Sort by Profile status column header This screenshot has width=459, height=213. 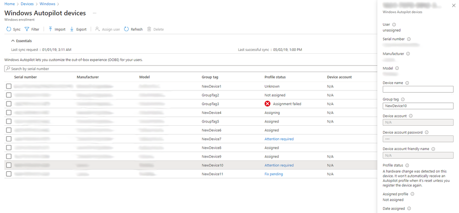275,77
